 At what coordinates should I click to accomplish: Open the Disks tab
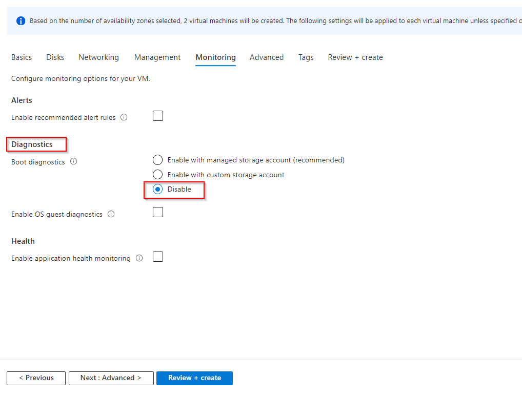point(55,57)
